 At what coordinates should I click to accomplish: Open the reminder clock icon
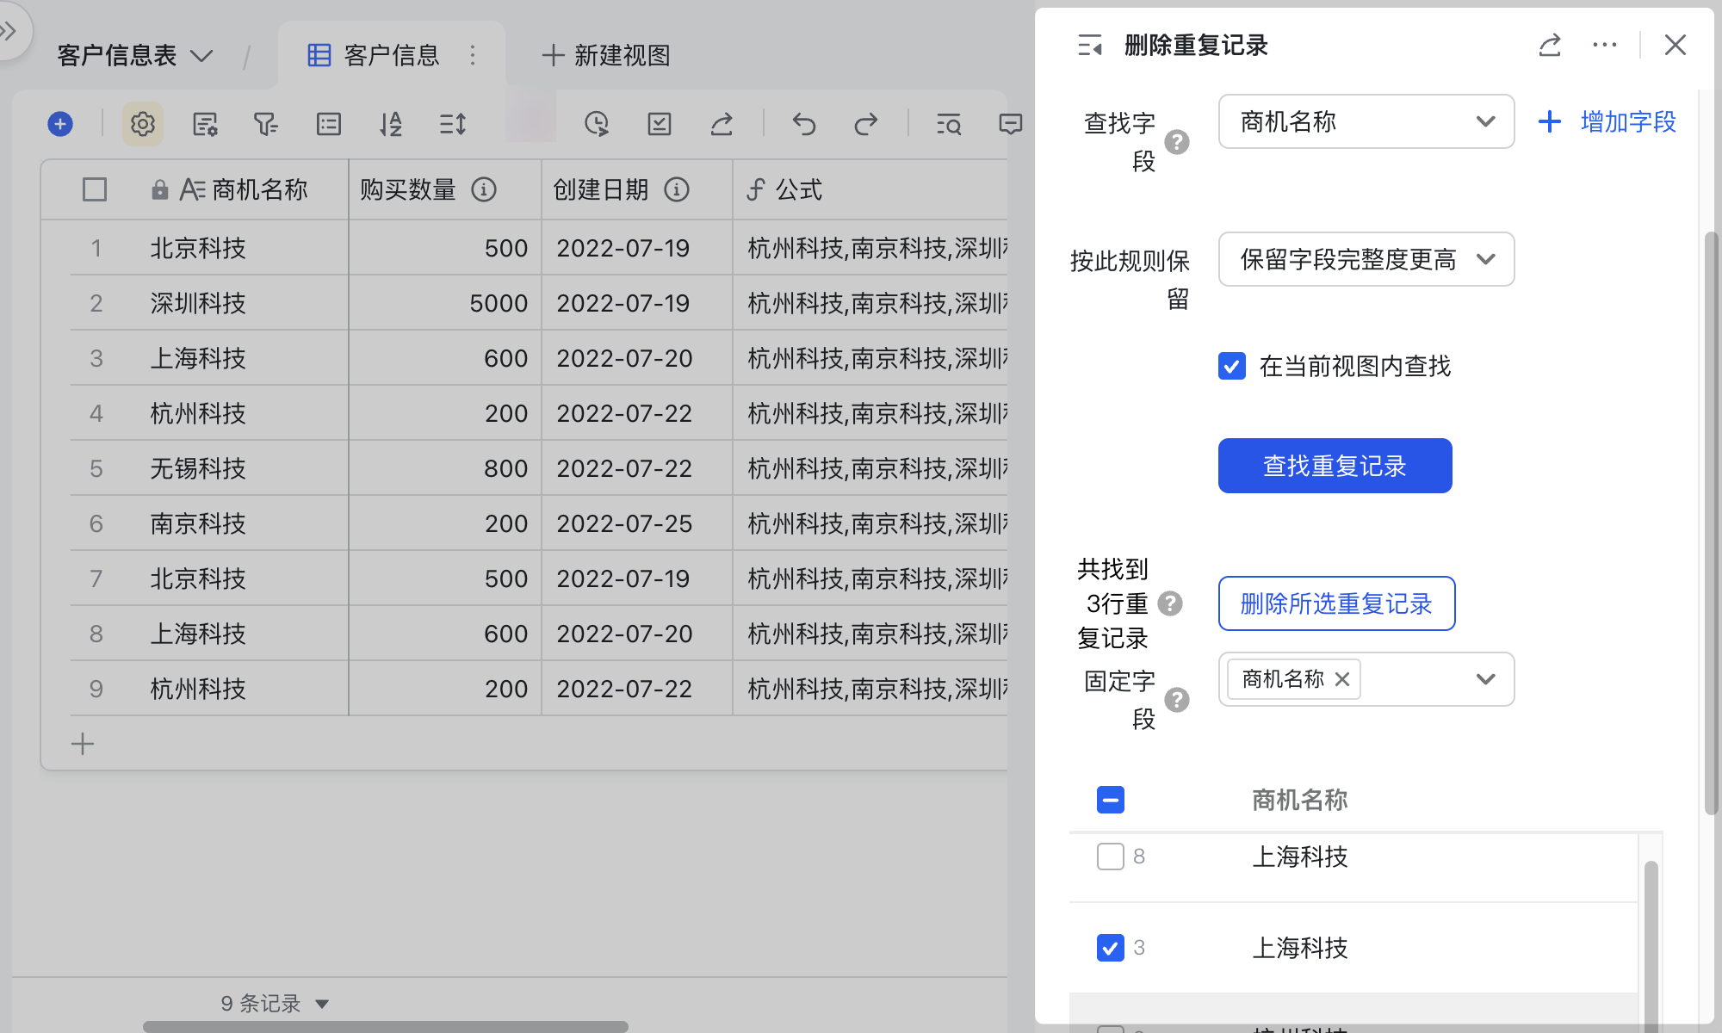pyautogui.click(x=597, y=124)
